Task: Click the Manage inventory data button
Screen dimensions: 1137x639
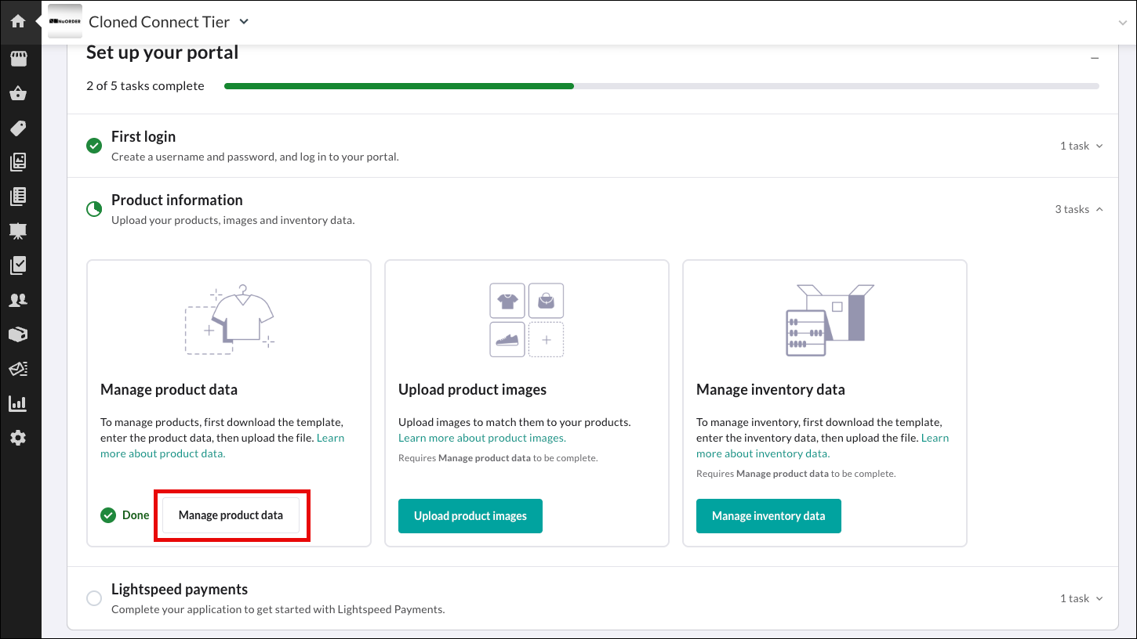Action: pos(768,516)
